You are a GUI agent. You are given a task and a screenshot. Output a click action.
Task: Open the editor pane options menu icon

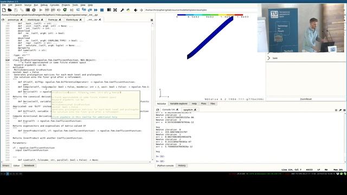click(152, 20)
